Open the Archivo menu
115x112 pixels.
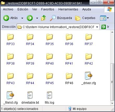tap(8, 9)
